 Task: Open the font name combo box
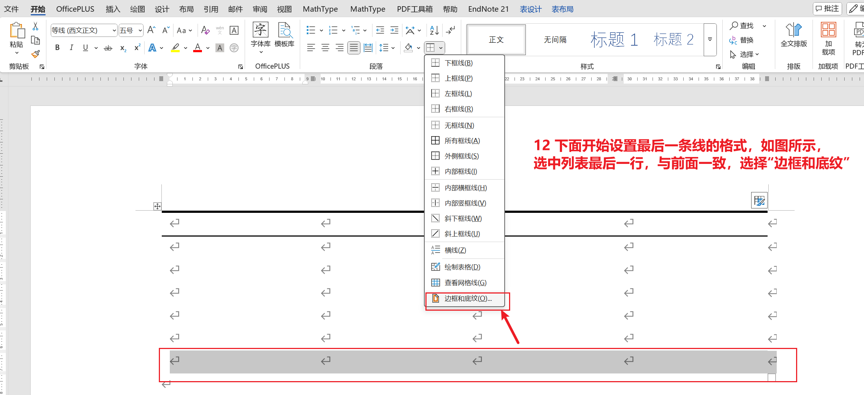(83, 30)
